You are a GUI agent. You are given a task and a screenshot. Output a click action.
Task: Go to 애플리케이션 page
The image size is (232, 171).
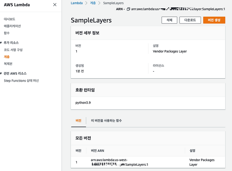click(x=12, y=26)
